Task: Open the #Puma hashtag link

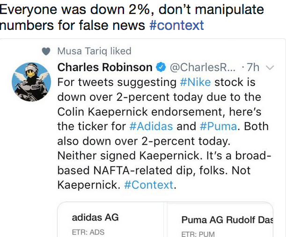Action: [x=218, y=126]
